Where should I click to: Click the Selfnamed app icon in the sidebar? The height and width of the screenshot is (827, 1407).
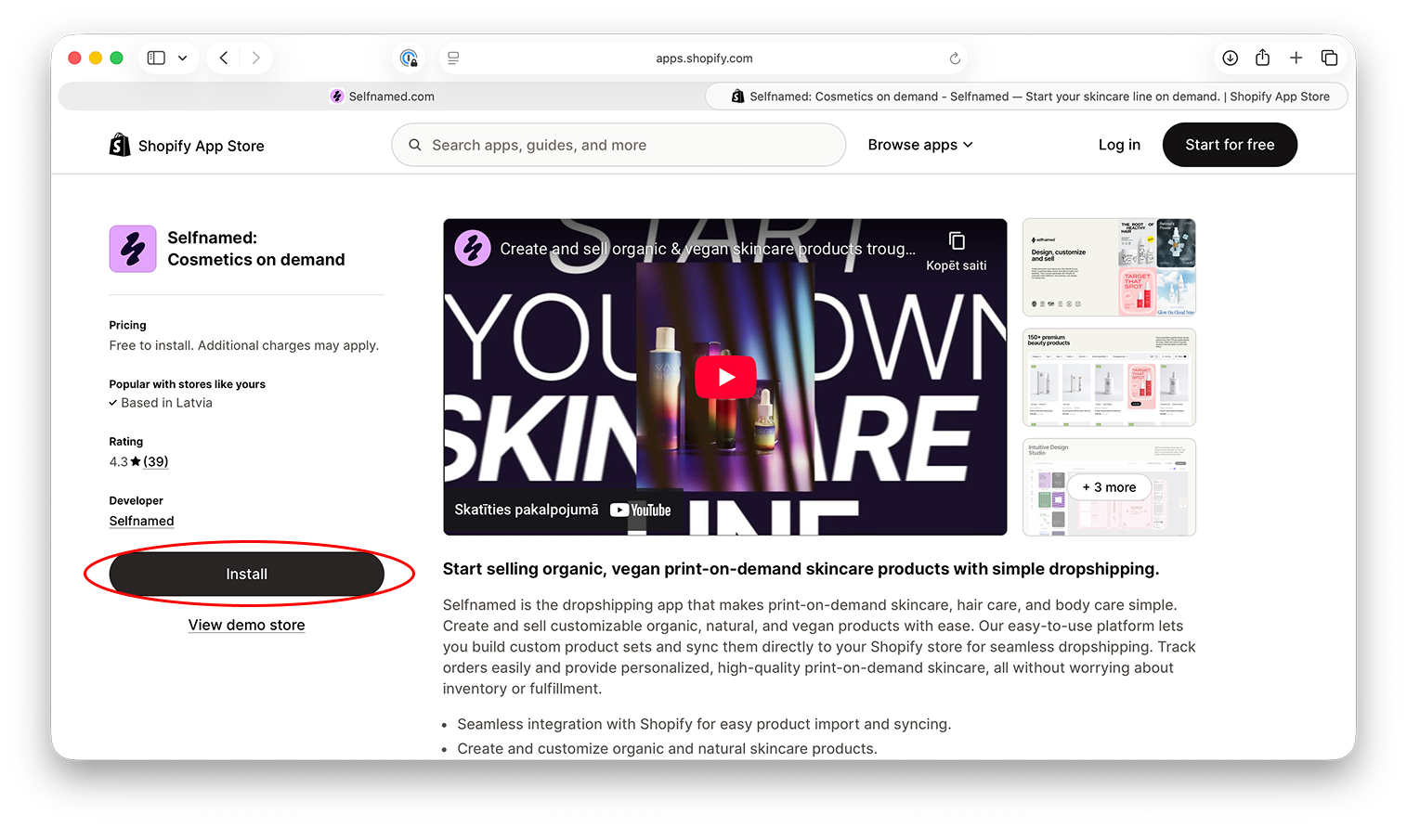[x=133, y=249]
